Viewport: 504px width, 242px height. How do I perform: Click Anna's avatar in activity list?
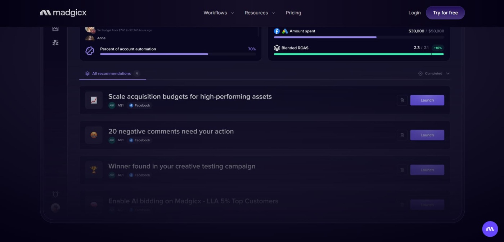tap(90, 38)
